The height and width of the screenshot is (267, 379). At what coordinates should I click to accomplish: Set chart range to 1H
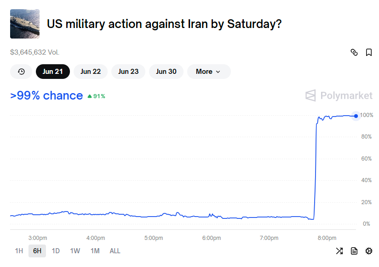19,251
